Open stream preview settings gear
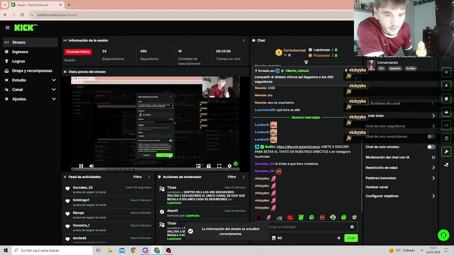454x255 pixels. [229, 166]
